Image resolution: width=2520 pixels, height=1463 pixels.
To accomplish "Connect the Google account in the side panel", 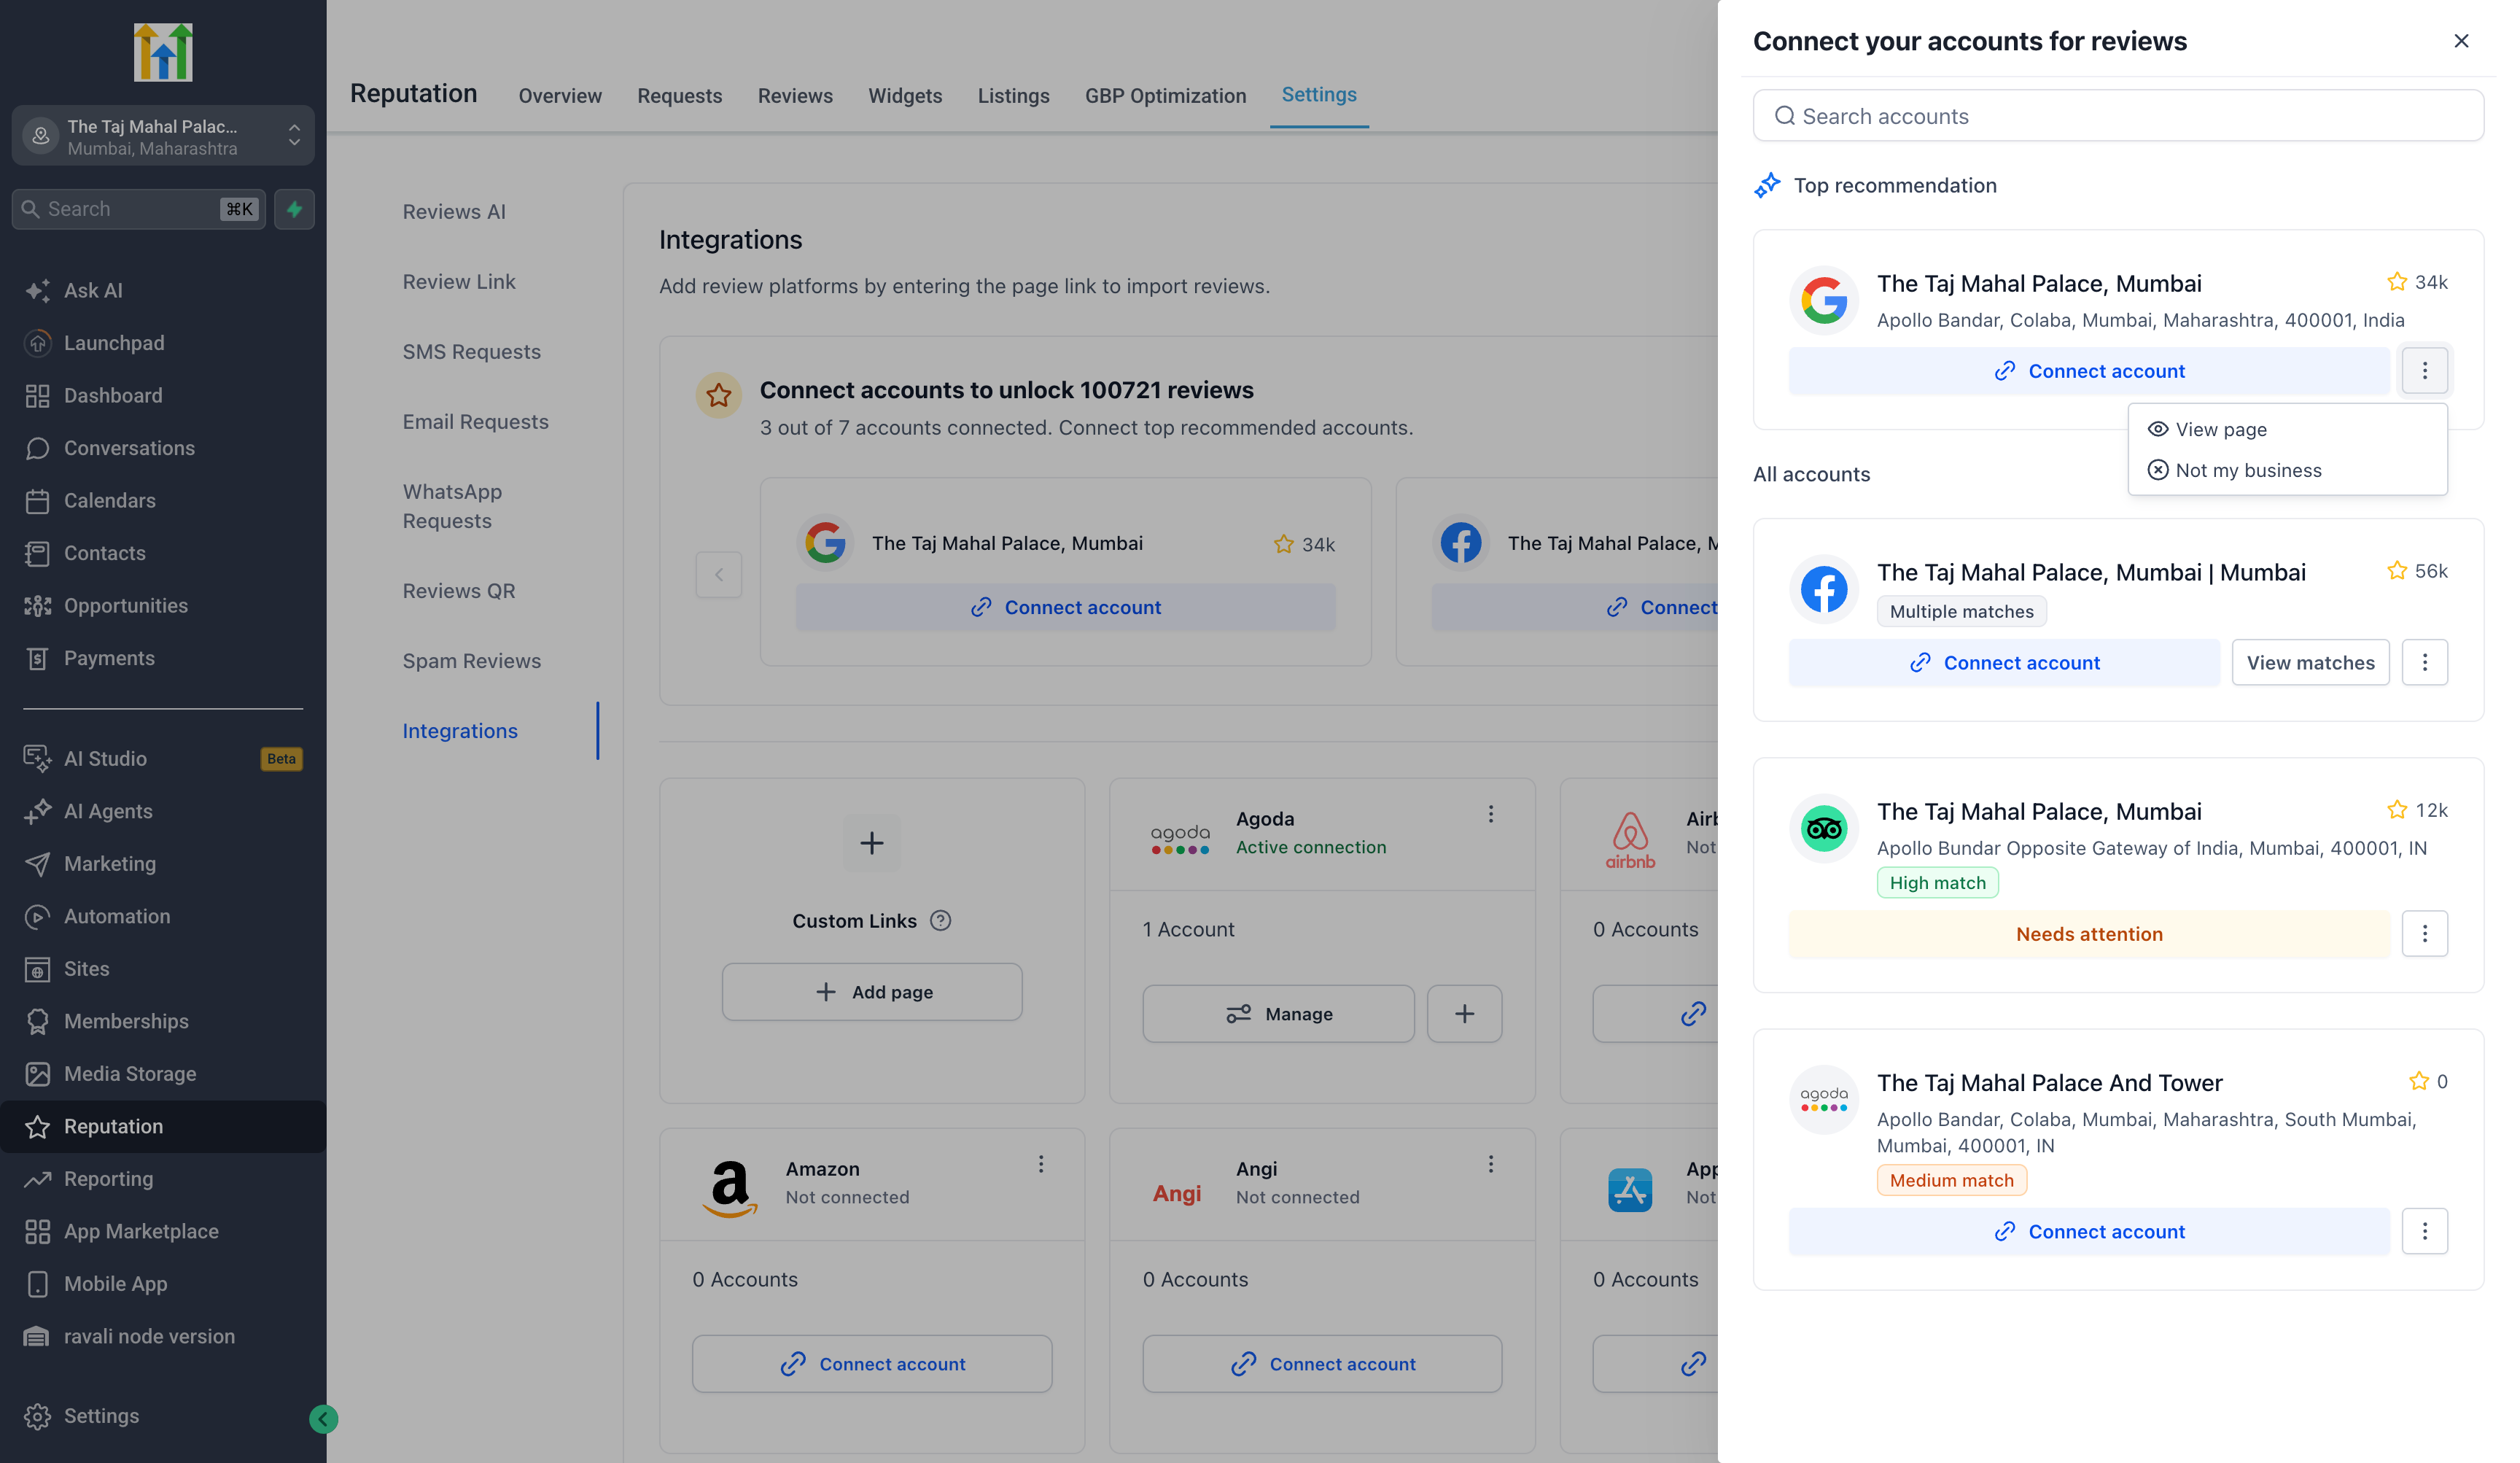I will [2088, 371].
